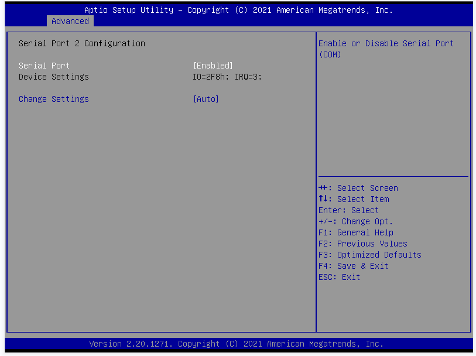Click the Serial Port (COM) help description
The width and height of the screenshot is (476, 356).
(386, 49)
